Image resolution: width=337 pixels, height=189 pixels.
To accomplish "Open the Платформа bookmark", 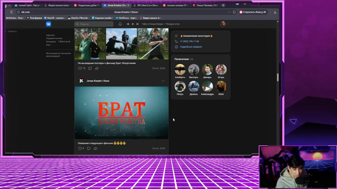I will 34,18.
